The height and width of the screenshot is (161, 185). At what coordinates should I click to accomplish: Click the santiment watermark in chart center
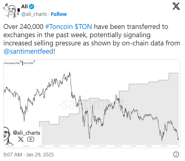[x=91, y=105]
